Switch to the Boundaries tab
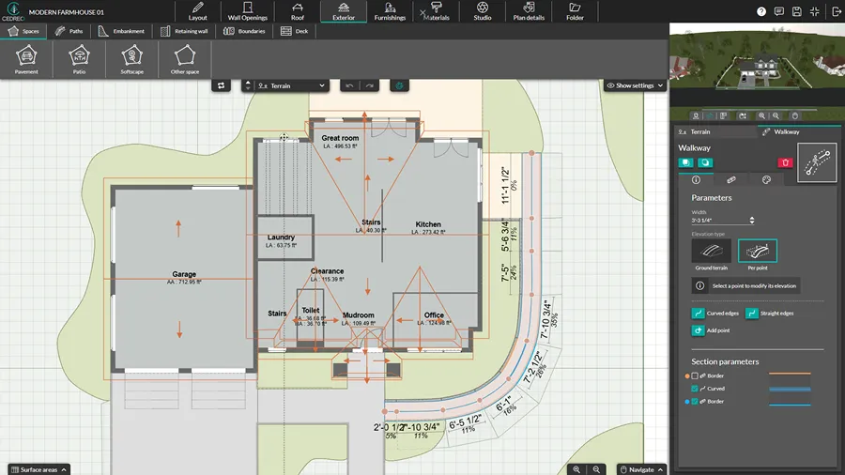Viewport: 845px width, 475px height. click(x=245, y=31)
